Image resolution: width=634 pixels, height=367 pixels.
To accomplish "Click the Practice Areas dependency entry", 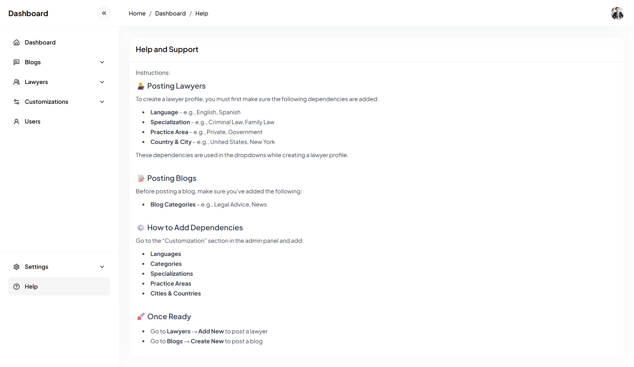I will point(171,284).
